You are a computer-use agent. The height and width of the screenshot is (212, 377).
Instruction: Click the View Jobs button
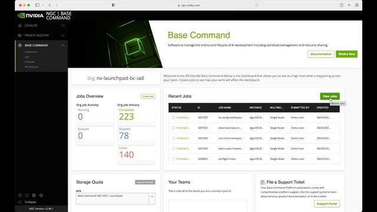pyautogui.click(x=330, y=96)
